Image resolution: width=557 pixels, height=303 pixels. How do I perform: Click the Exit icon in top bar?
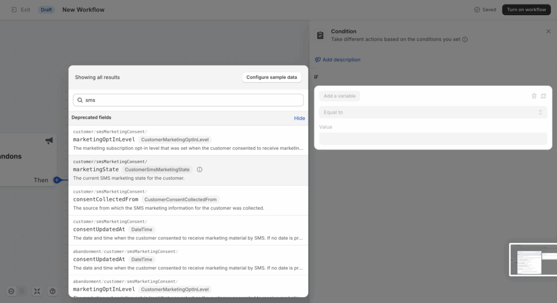pos(14,10)
